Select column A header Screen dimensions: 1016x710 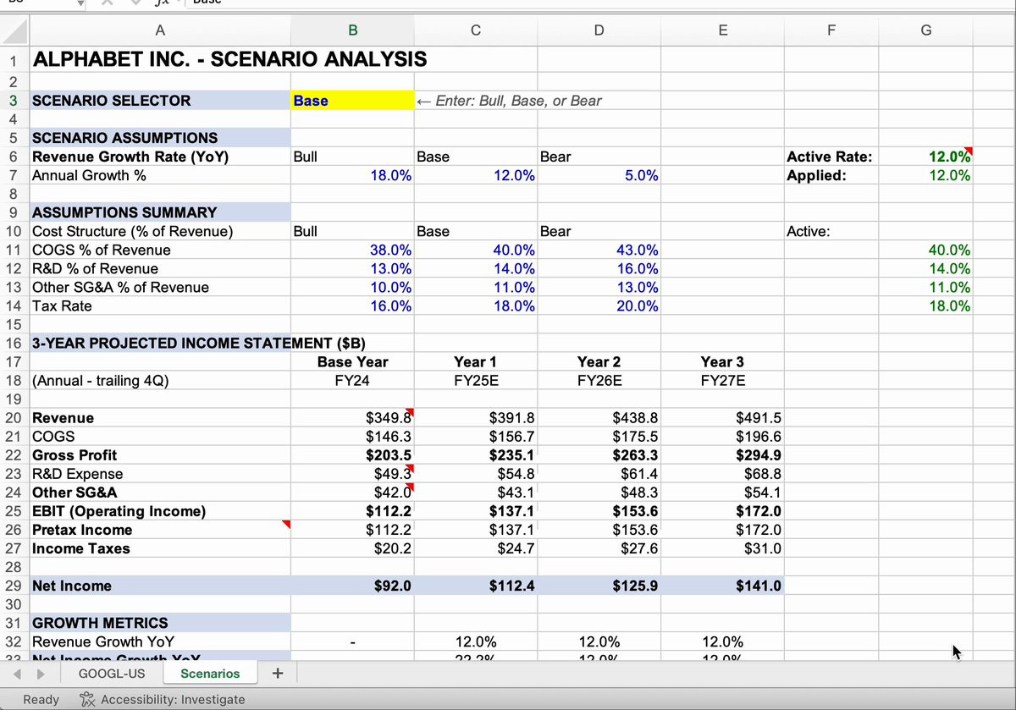click(160, 31)
